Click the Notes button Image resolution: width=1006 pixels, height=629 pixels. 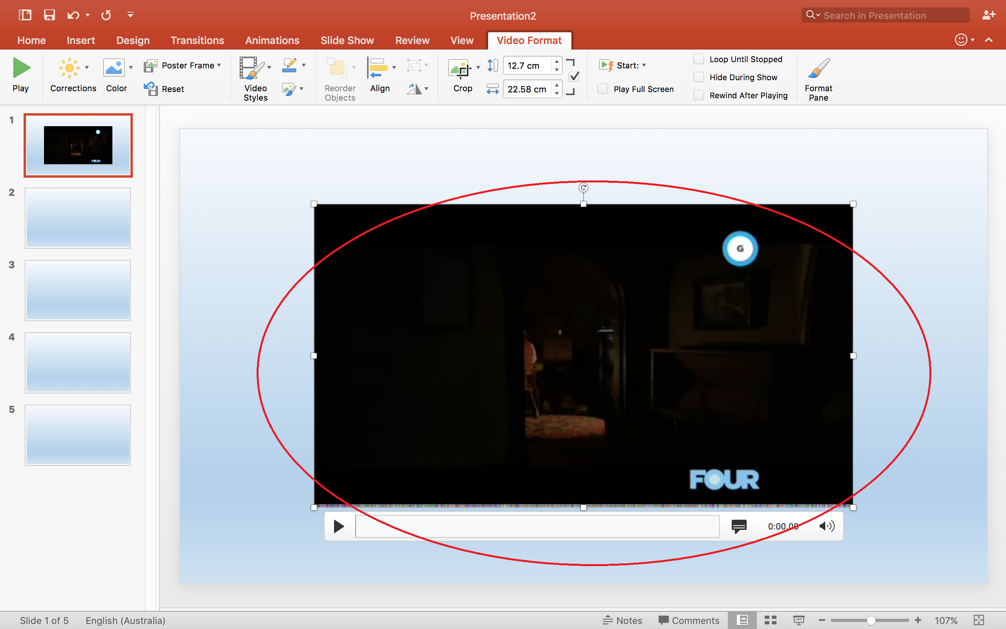coord(622,620)
